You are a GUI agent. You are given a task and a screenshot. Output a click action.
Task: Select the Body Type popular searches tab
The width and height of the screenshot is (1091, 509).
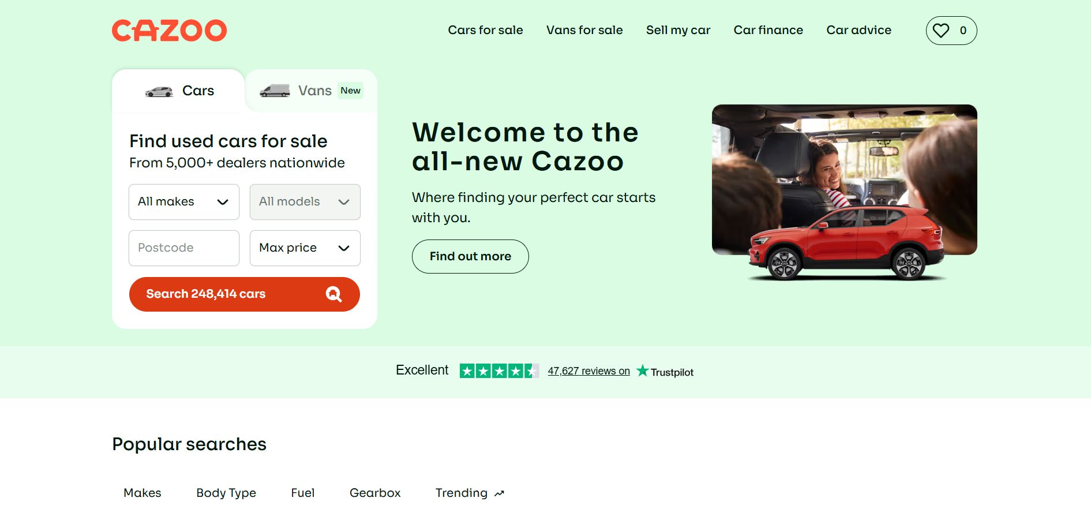[226, 493]
